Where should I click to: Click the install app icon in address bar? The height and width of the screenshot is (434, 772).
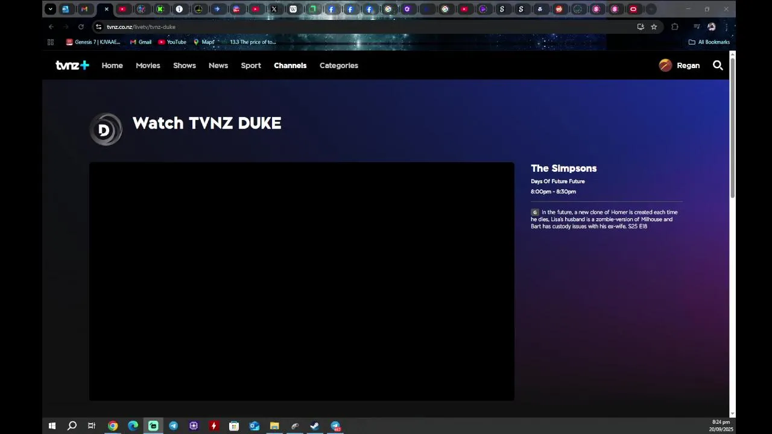click(x=641, y=27)
